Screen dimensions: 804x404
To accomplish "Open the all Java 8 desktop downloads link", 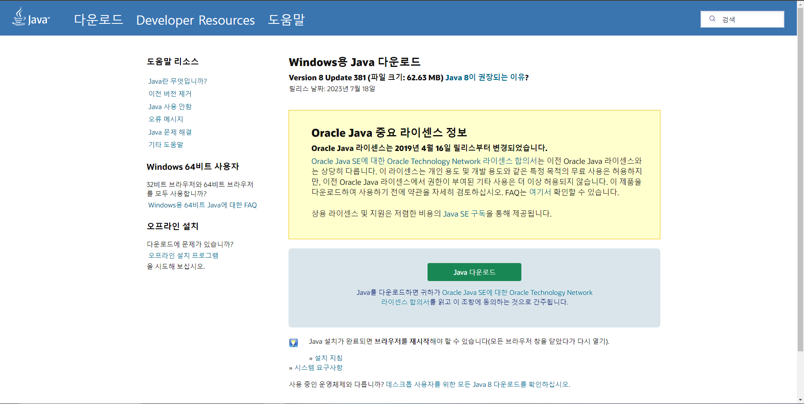I will 477,384.
